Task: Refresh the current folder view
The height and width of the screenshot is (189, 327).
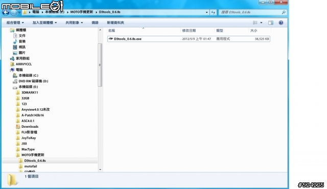Action: point(213,12)
